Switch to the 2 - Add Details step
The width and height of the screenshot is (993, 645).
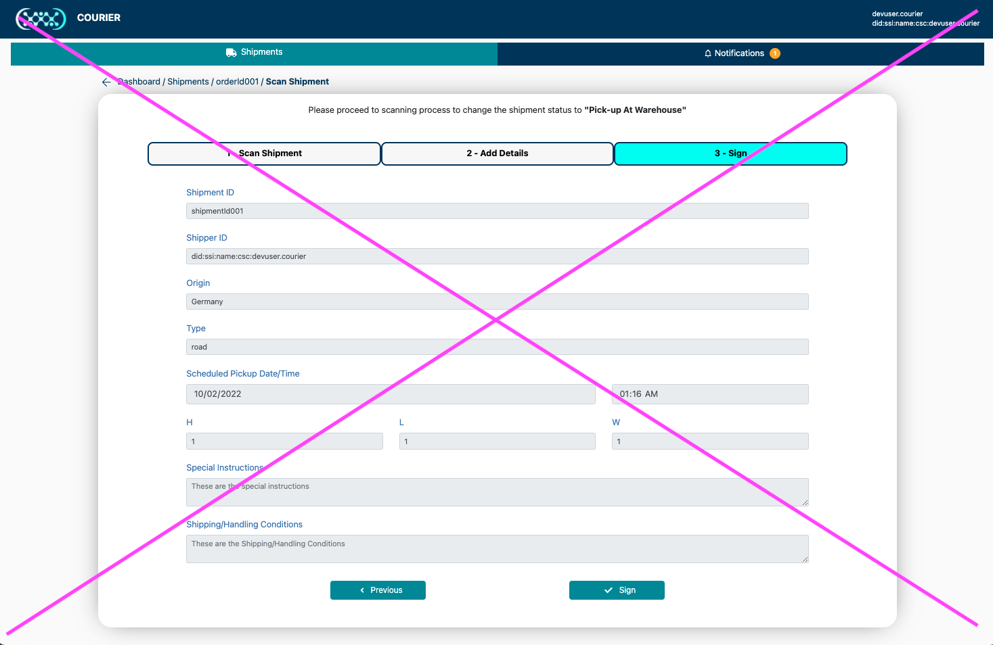pyautogui.click(x=497, y=153)
